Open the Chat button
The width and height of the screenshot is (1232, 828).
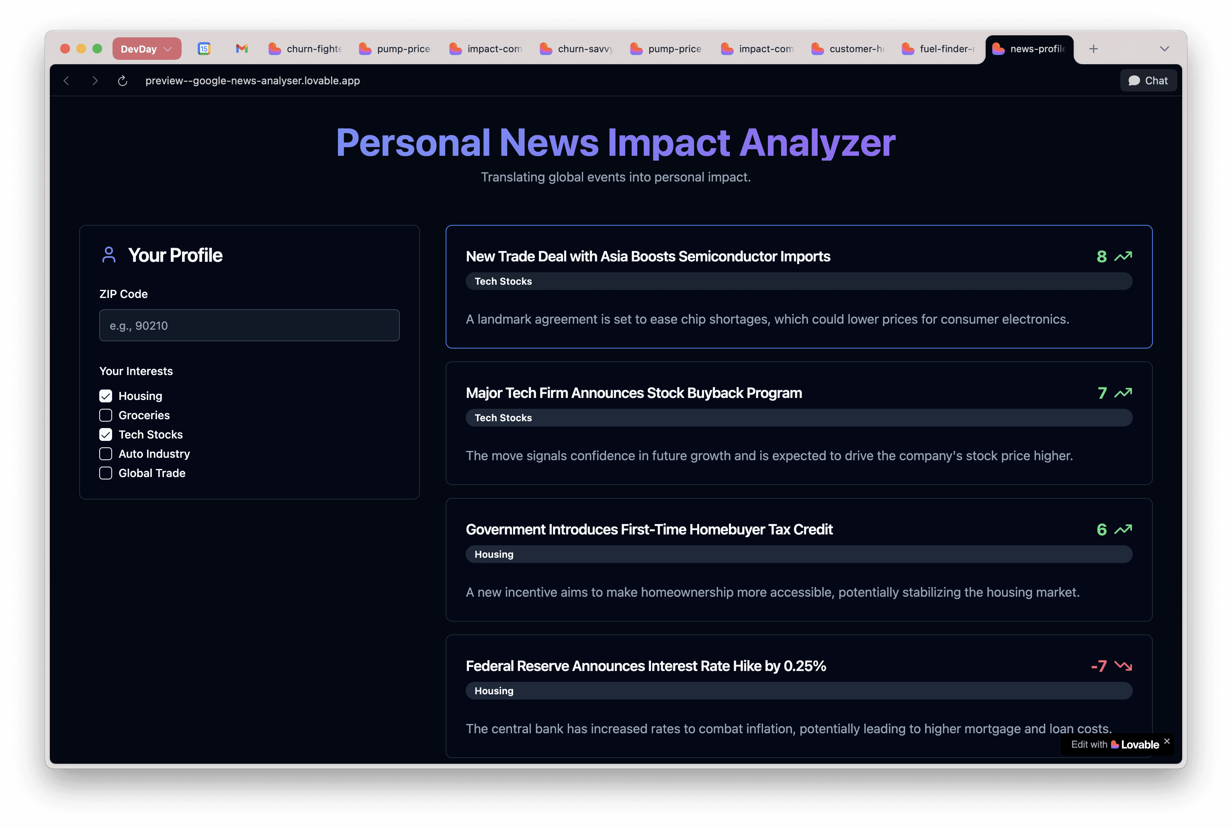click(1148, 81)
